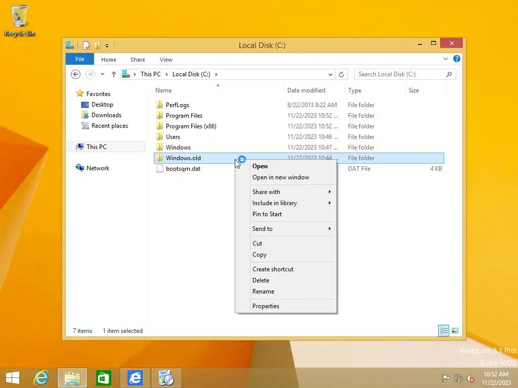This screenshot has height=388, width=518.
Task: Click the search magnifier icon
Action: 449,75
